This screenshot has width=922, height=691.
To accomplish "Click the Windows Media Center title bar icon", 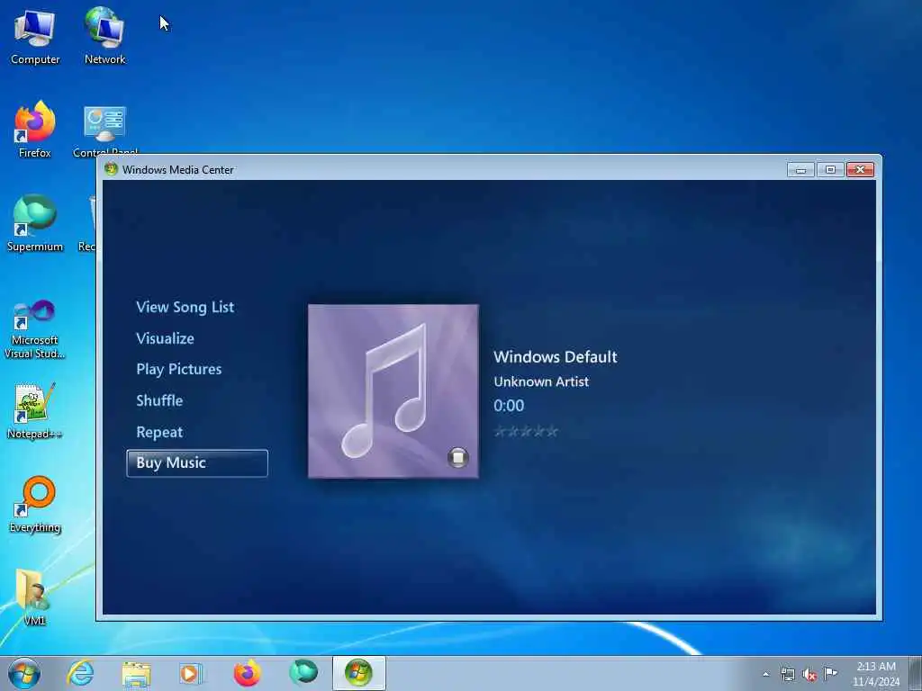I will [111, 169].
